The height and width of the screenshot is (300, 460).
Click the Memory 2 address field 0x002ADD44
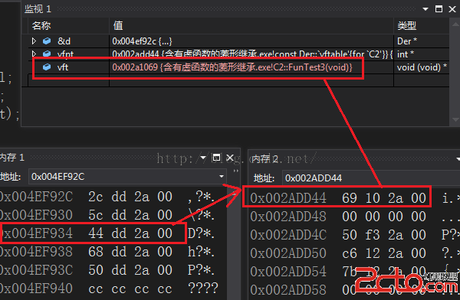(x=371, y=178)
